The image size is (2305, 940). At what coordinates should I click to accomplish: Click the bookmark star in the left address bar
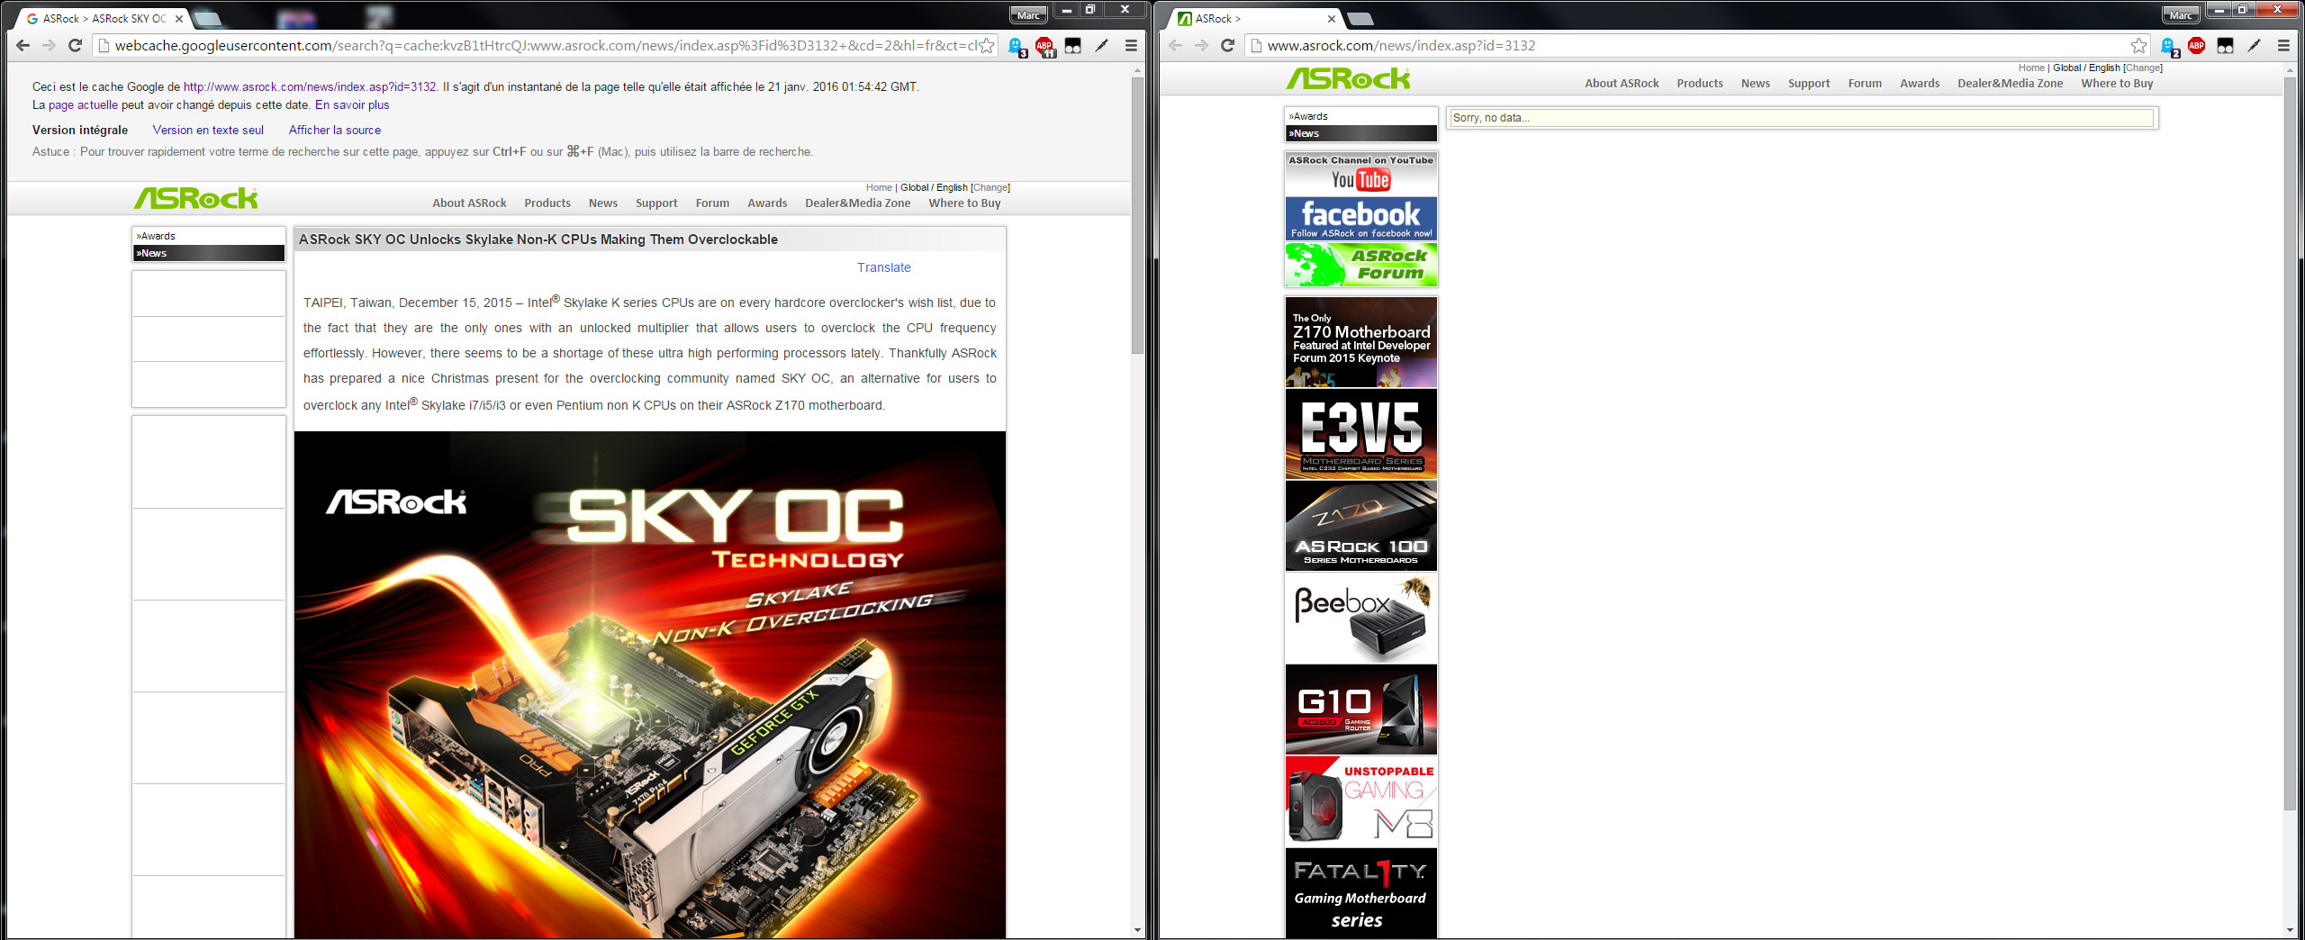point(987,46)
